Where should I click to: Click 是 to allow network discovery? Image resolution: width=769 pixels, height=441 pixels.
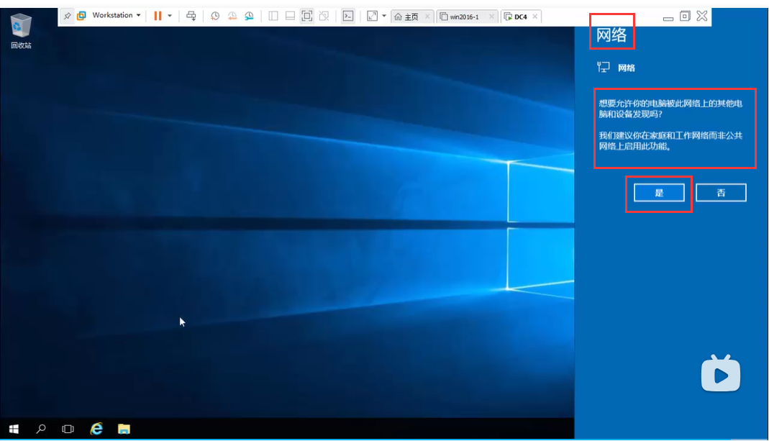[x=659, y=193]
